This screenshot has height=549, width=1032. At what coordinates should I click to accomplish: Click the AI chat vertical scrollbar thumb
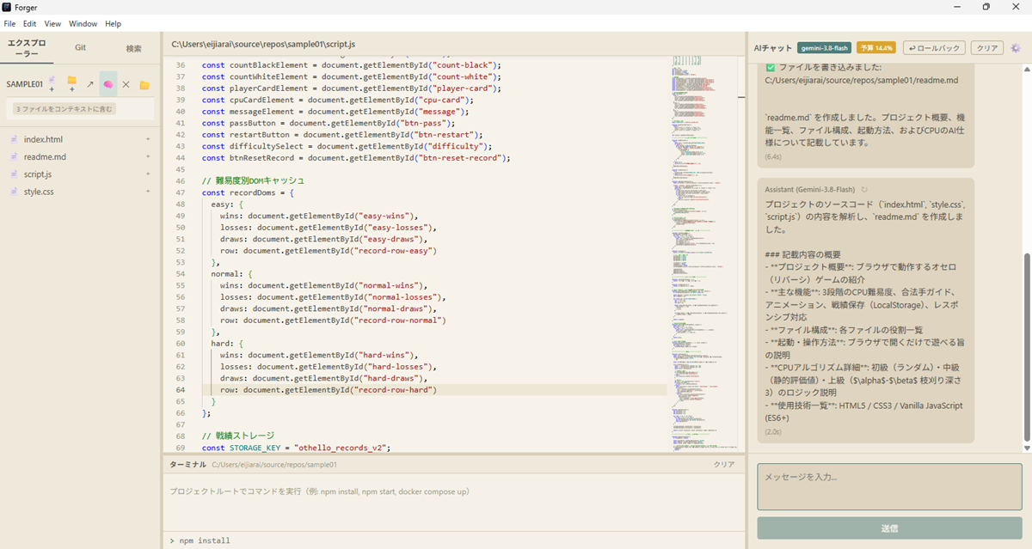point(1027,346)
